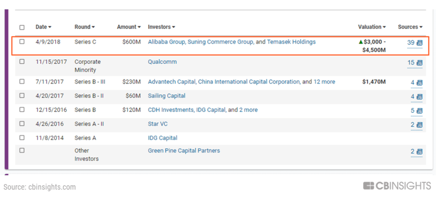The width and height of the screenshot is (448, 197).
Task: Click the $60M amount cell
Action: [133, 96]
